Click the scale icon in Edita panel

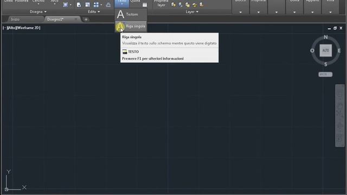pos(87,5)
